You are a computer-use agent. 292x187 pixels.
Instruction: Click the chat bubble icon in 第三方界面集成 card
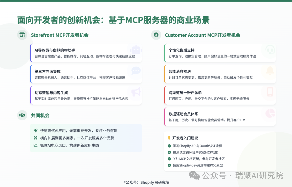pyautogui.click(x=136, y=71)
